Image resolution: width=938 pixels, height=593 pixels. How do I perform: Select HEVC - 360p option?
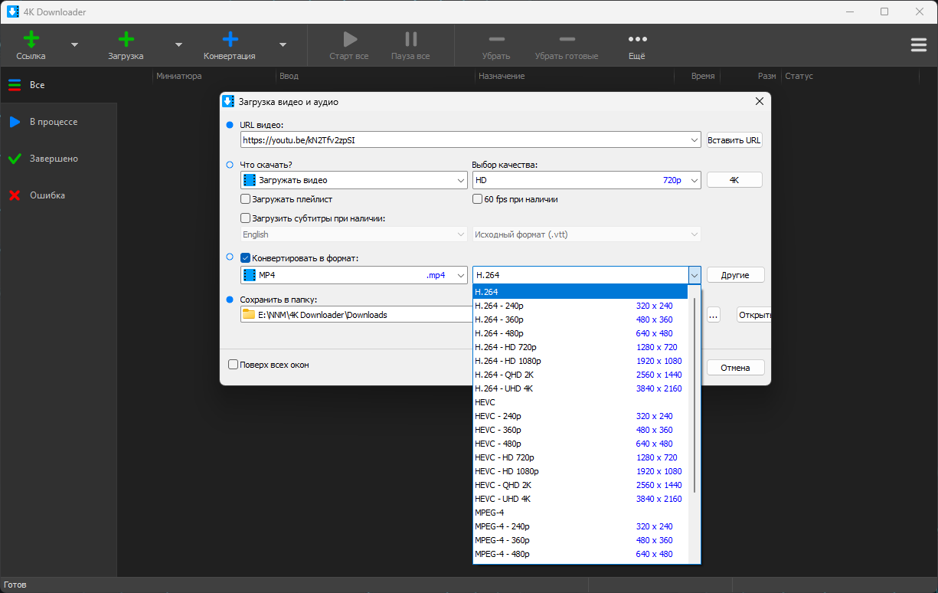(580, 430)
